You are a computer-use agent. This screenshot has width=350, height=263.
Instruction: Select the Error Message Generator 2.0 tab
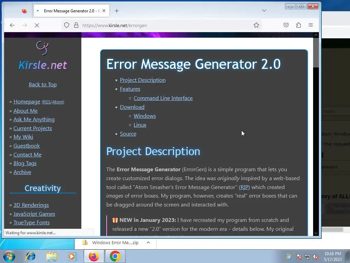[71, 11]
